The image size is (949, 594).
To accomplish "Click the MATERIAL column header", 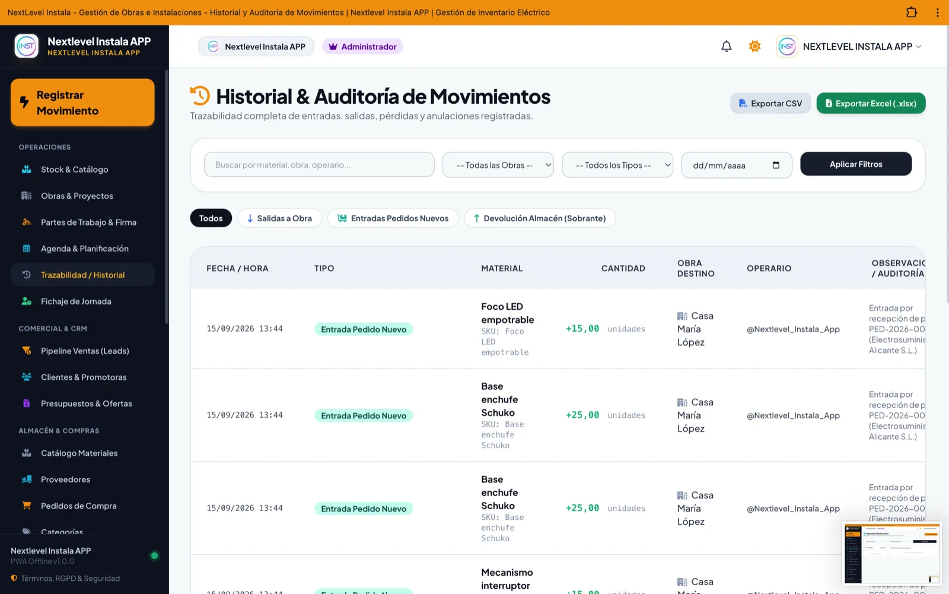I will click(x=502, y=268).
